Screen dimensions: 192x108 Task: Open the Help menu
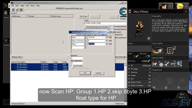point(38,6)
